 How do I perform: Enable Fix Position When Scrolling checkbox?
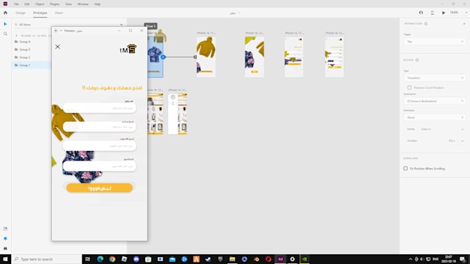click(406, 168)
